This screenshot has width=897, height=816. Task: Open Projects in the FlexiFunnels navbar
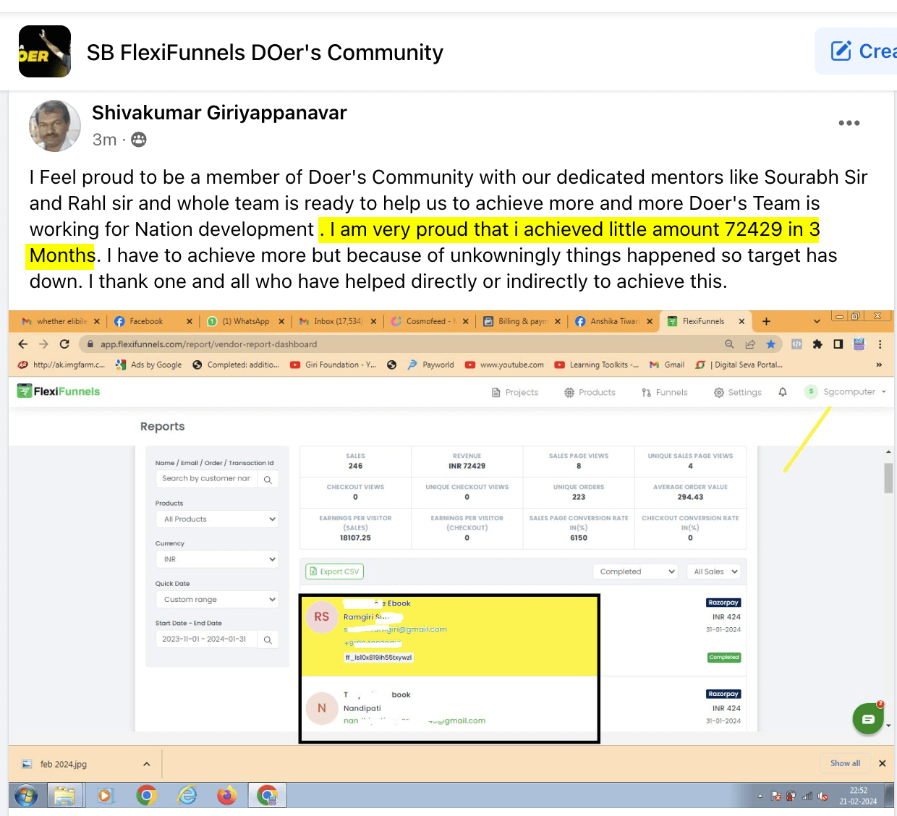514,391
